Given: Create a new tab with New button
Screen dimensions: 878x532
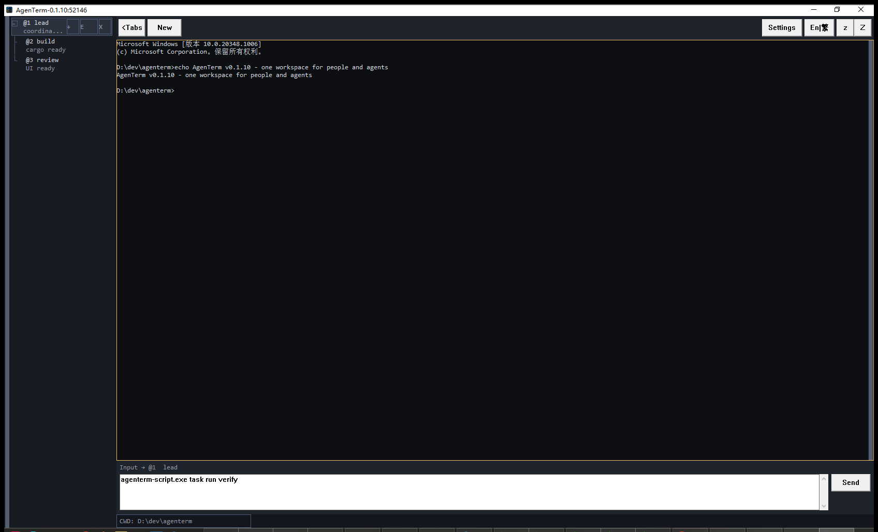Looking at the screenshot, I should click(165, 27).
